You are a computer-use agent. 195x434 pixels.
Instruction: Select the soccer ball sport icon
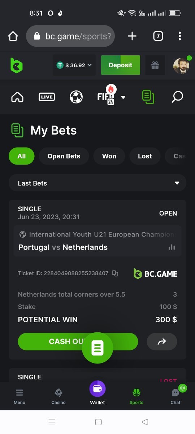[76, 97]
